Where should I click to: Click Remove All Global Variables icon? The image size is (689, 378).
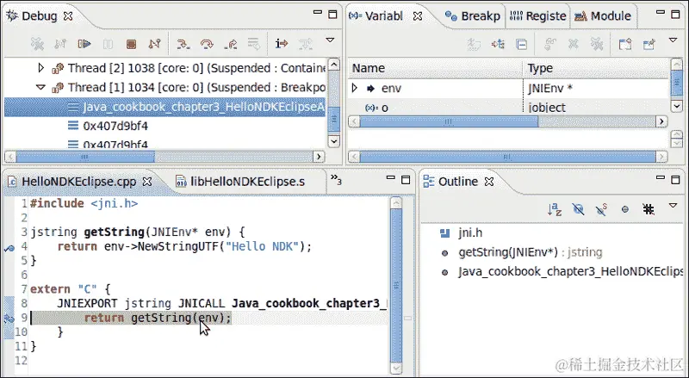[597, 44]
